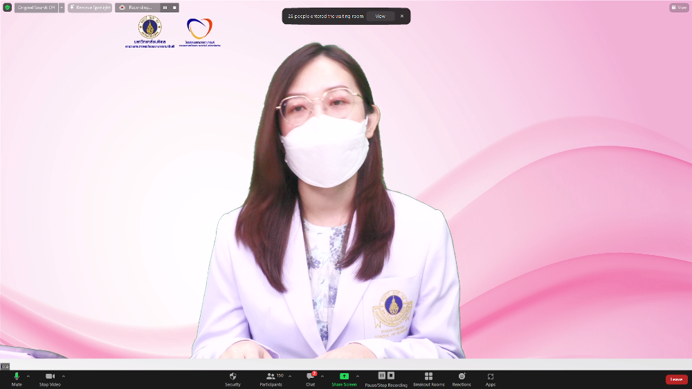Leave the meeting with the red button

(x=676, y=379)
